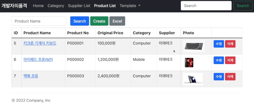254x105 pixels.
Task: Click the MacBook product photo thumbnail
Action: tap(193, 79)
